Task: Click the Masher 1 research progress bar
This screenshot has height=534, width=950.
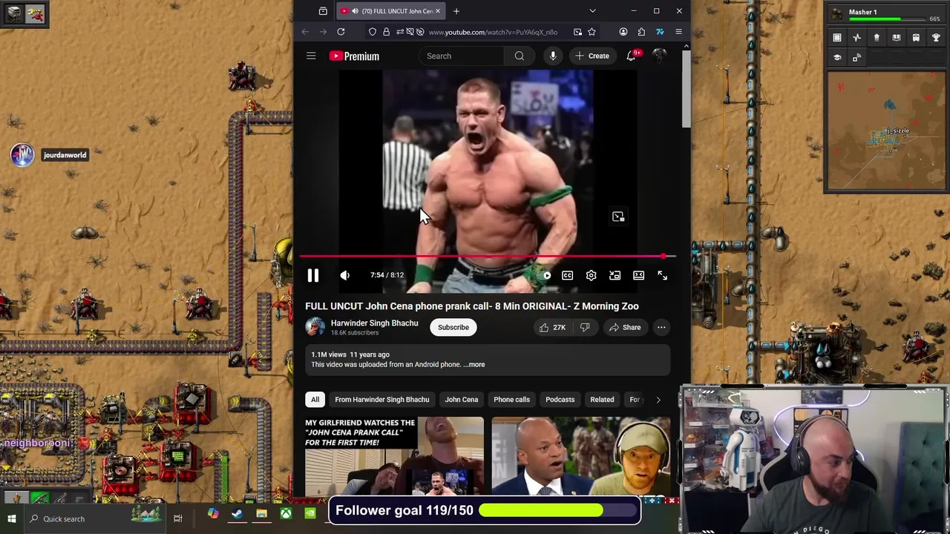Action: click(887, 19)
